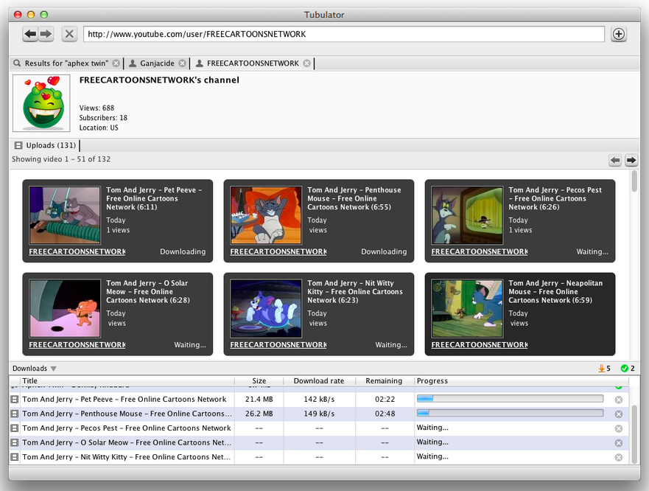649x491 pixels.
Task: Close the FREECARTOONSNETWORK tab
Action: point(306,63)
